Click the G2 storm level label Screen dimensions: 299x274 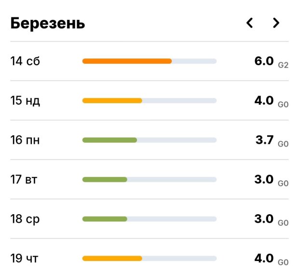(283, 64)
